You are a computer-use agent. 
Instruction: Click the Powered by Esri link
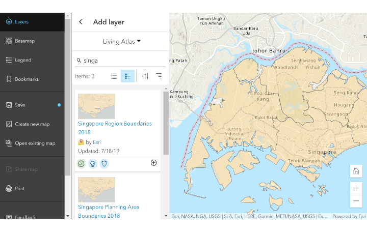click(x=349, y=217)
